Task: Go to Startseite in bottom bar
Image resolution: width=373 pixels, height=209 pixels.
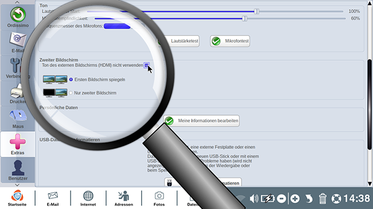Action: (17, 198)
